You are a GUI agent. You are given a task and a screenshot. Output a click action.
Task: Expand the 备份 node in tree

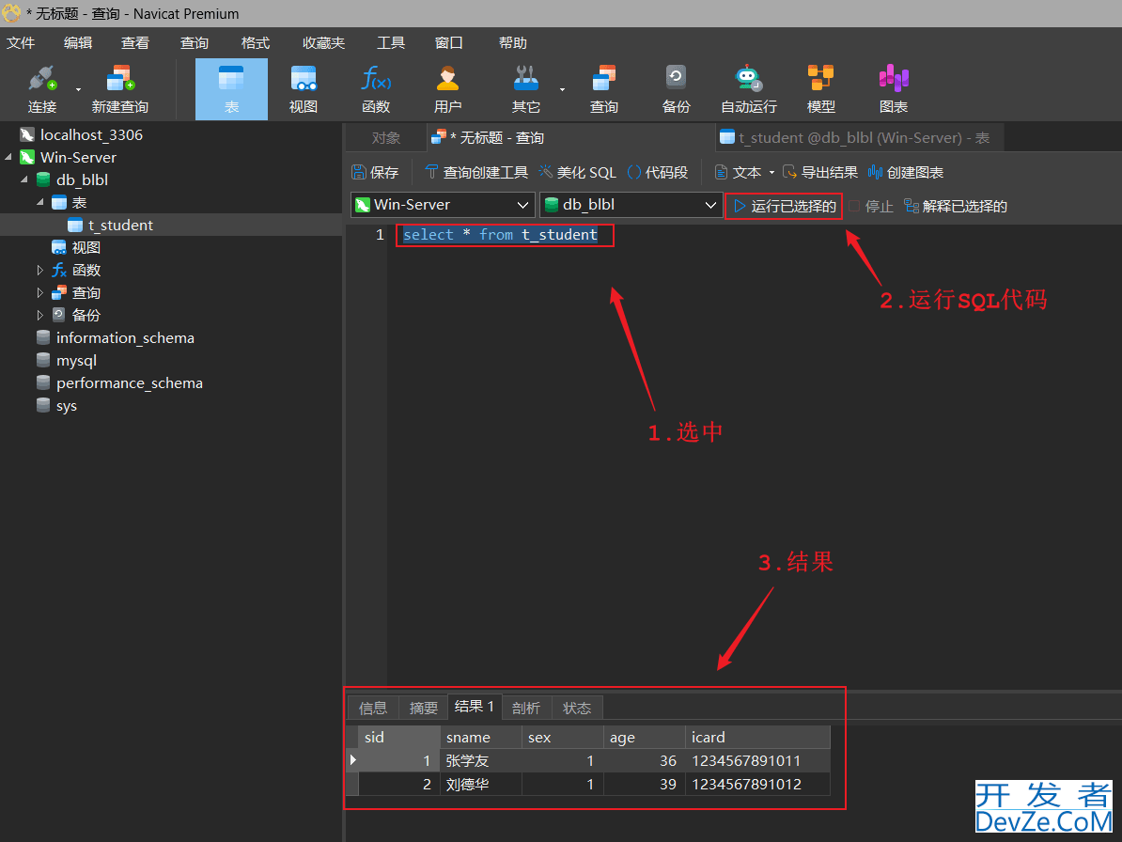pyautogui.click(x=40, y=315)
